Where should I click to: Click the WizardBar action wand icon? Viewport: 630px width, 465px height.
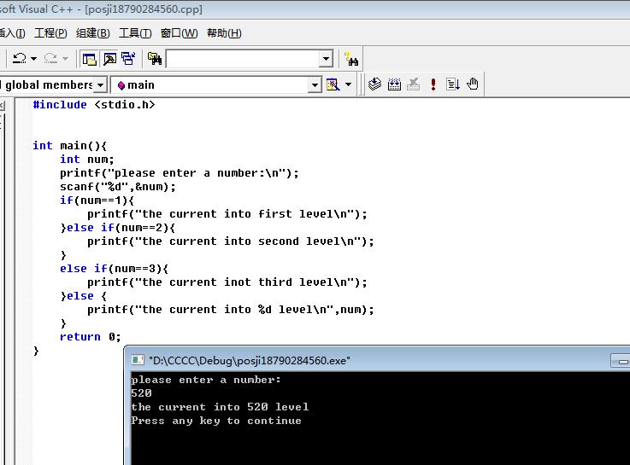tap(333, 84)
